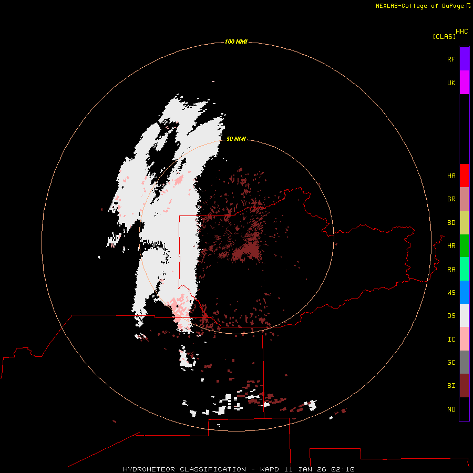
Task: Click the GR legend label
Action: 451,199
